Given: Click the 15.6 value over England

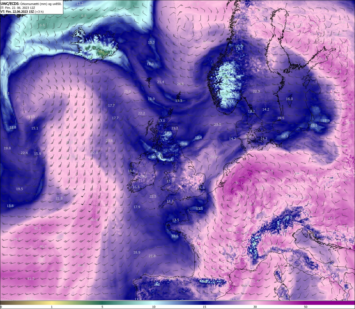Looking at the screenshot, I should (x=201, y=188).
